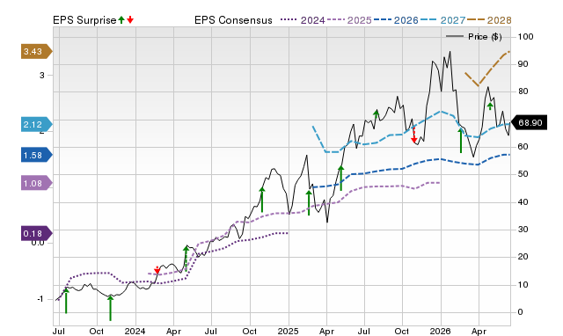Click the red down arrow in EPS Surprise legend
Image resolution: width=563 pixels, height=336 pixels.
(130, 19)
